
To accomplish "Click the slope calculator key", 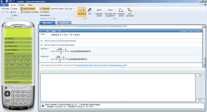I will coord(28,65).
